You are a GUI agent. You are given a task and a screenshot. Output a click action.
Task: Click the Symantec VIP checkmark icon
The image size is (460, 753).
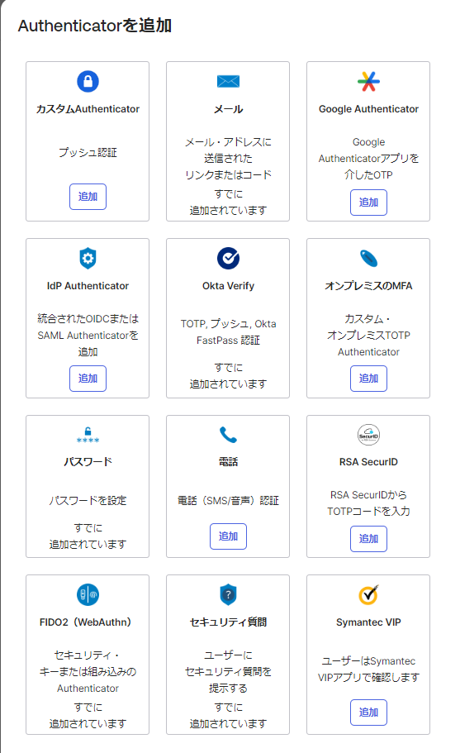pyautogui.click(x=368, y=594)
